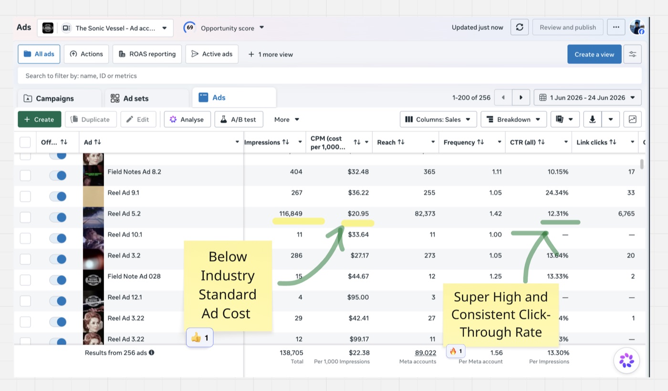Open Reel Ad 5.2 thumbnail
668x391 pixels.
(x=93, y=217)
